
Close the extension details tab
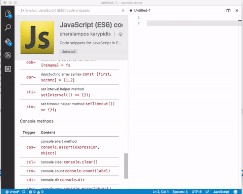123,11
